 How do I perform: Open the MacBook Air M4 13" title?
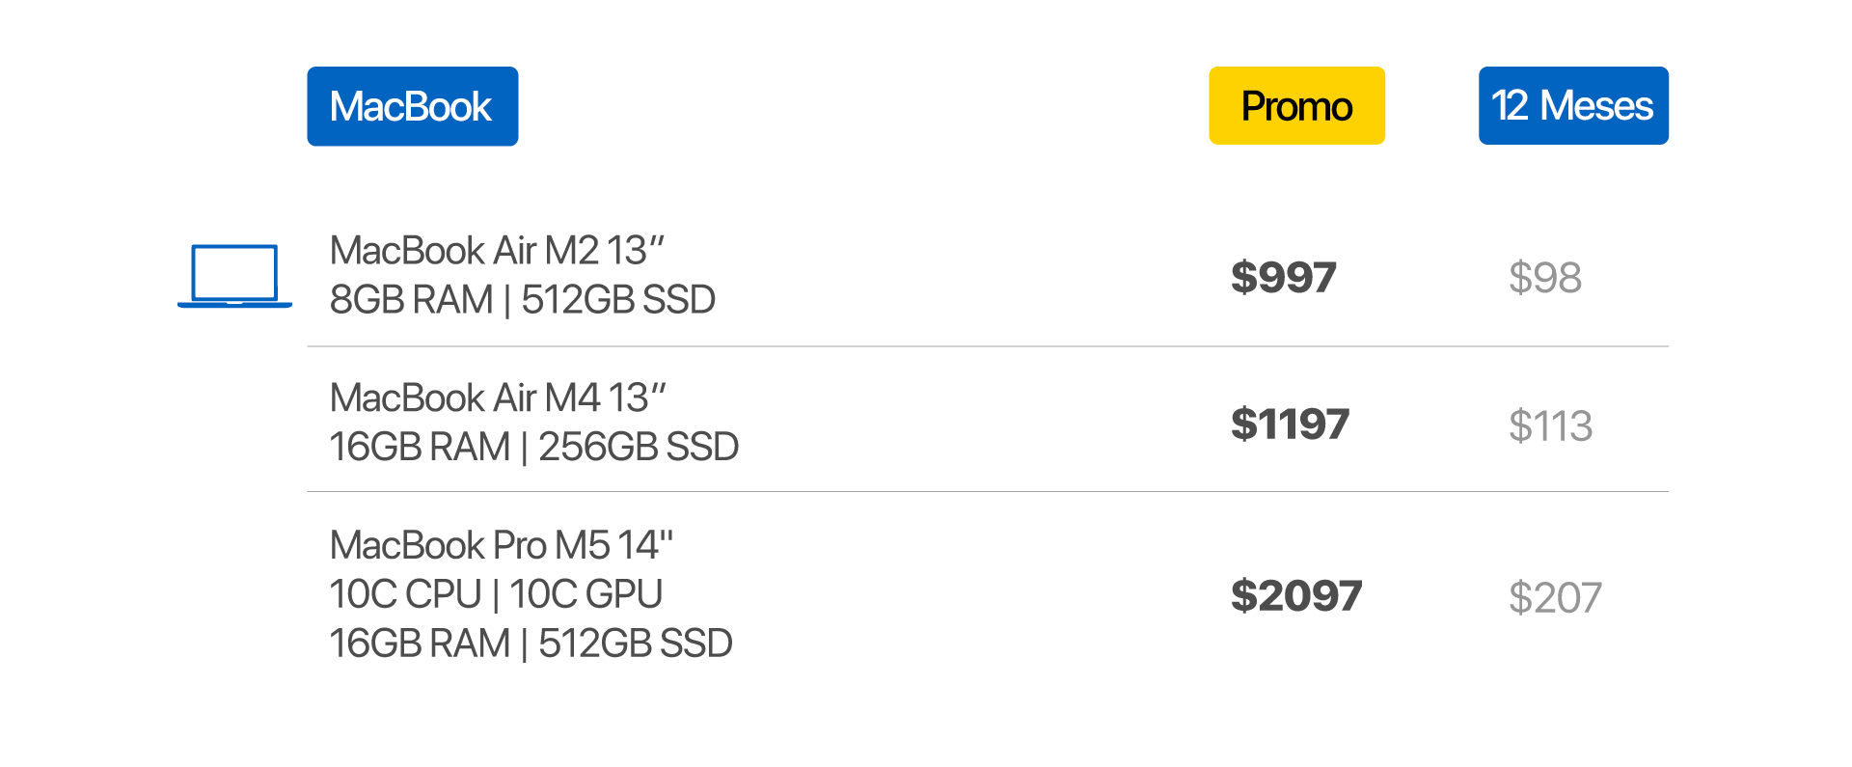pos(498,398)
